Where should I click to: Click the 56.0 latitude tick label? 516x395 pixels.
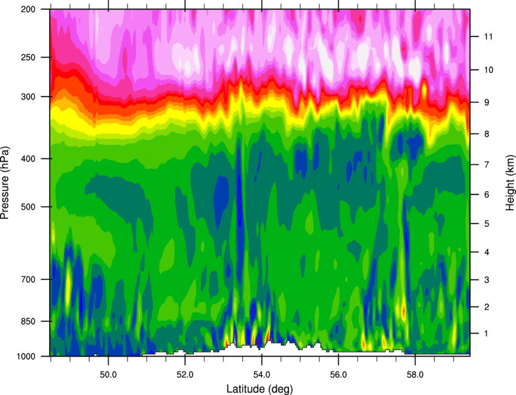338,374
